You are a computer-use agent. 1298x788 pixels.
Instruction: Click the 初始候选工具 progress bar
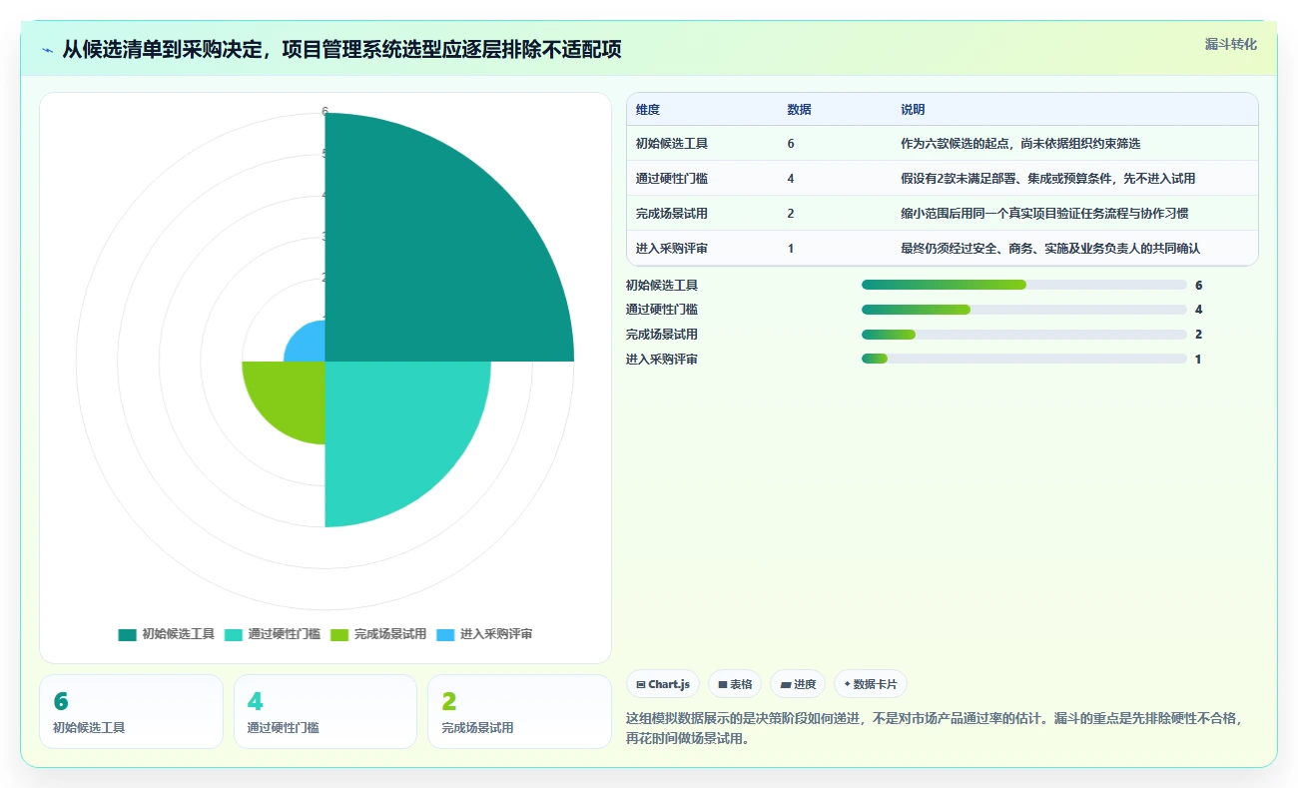pos(1023,285)
